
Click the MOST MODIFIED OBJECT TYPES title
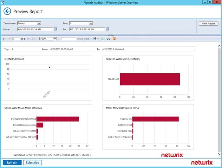[x=122, y=108]
